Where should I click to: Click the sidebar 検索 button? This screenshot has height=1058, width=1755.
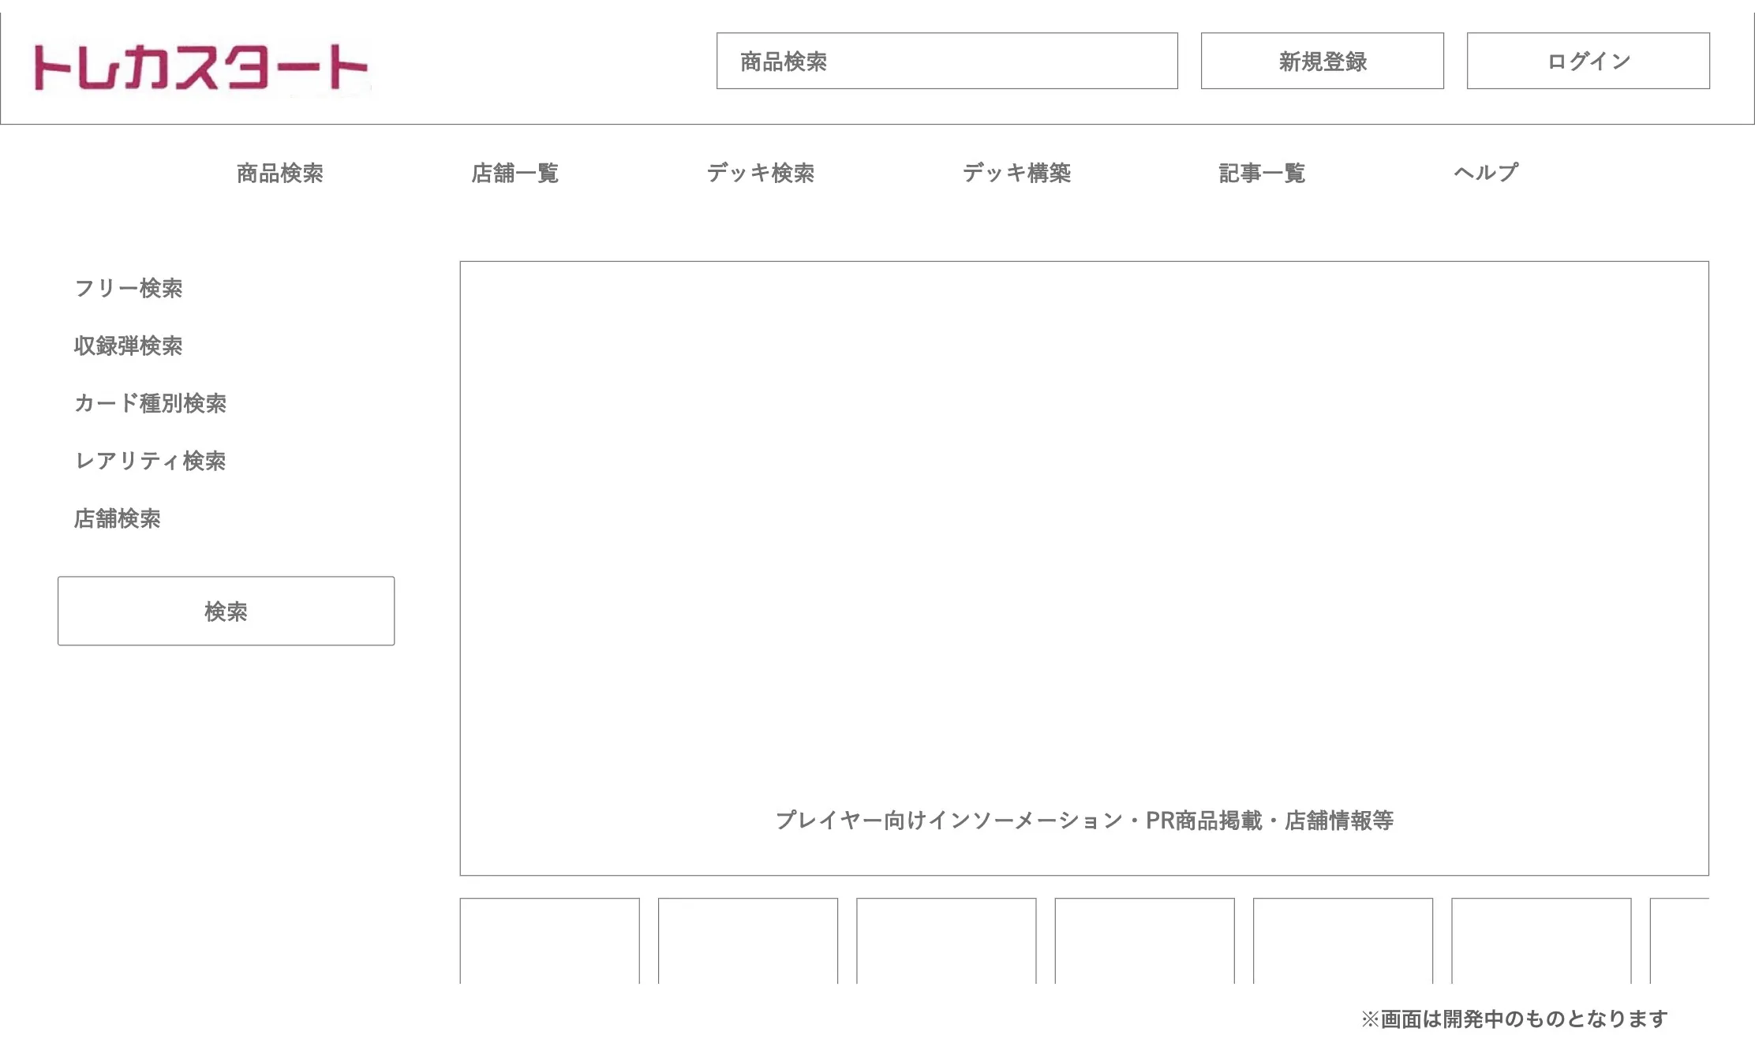226,611
